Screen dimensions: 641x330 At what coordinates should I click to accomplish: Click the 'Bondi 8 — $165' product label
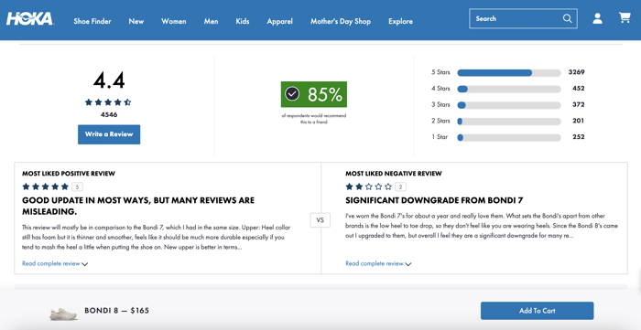pyautogui.click(x=117, y=311)
